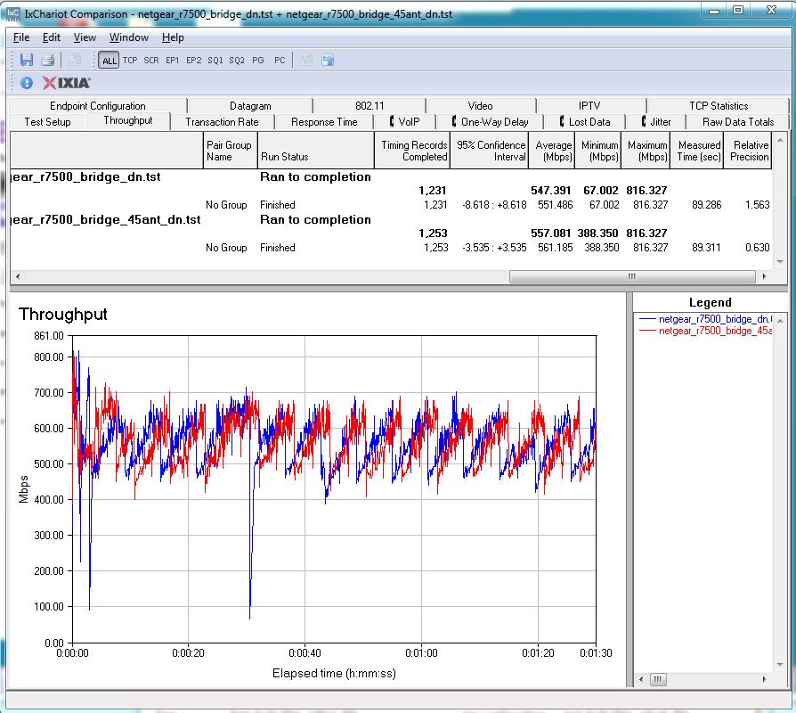Switch to the Test Setup tab
This screenshot has height=713, width=796.
point(48,122)
